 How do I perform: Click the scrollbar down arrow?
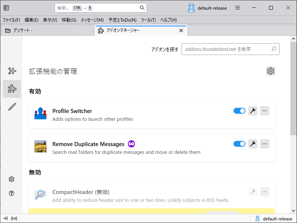293,210
